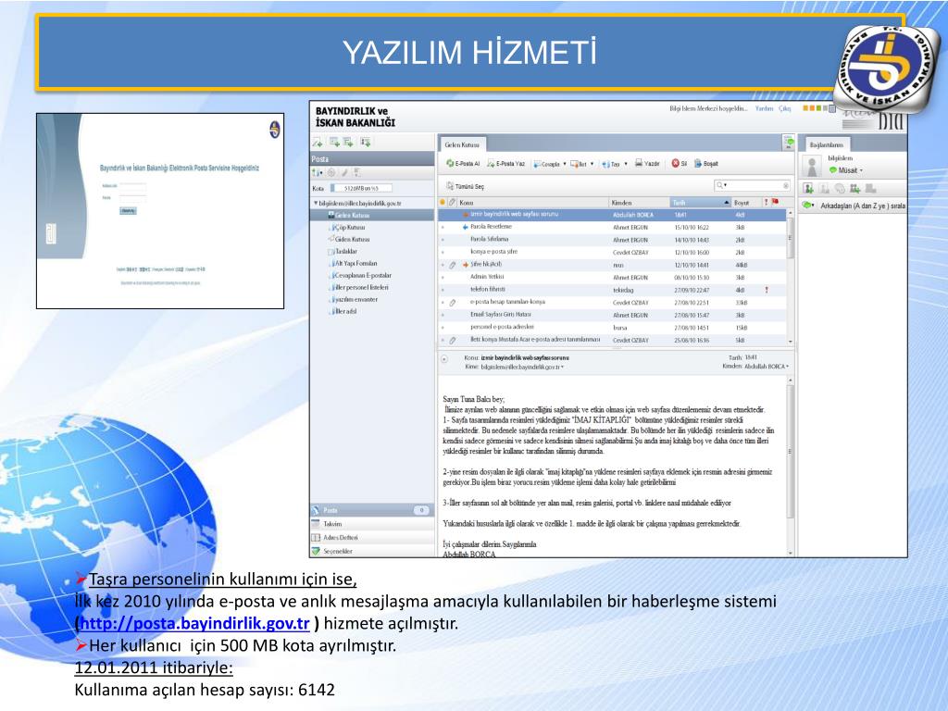The image size is (948, 711).
Task: Click E-Posta Yaz compose button
Action: (506, 163)
